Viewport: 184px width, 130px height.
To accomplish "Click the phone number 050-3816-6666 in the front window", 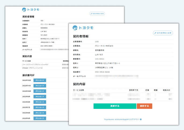I will 102,72.
